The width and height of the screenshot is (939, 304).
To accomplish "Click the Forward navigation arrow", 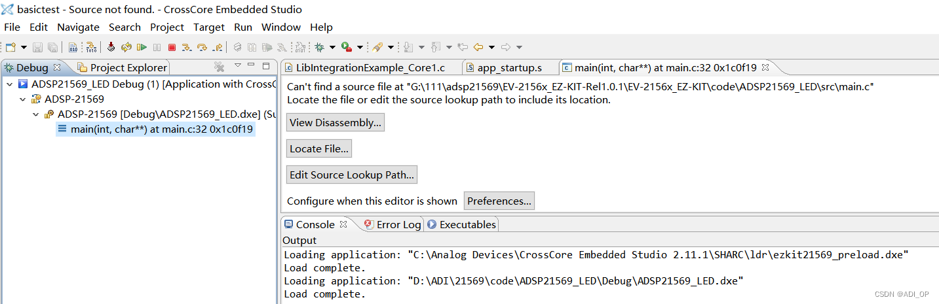I will click(506, 47).
